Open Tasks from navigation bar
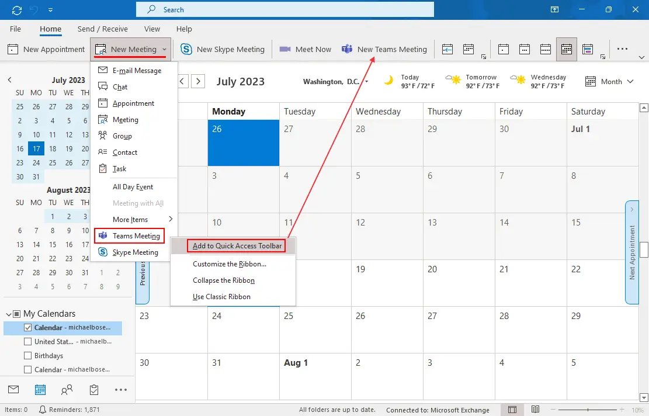 point(94,390)
